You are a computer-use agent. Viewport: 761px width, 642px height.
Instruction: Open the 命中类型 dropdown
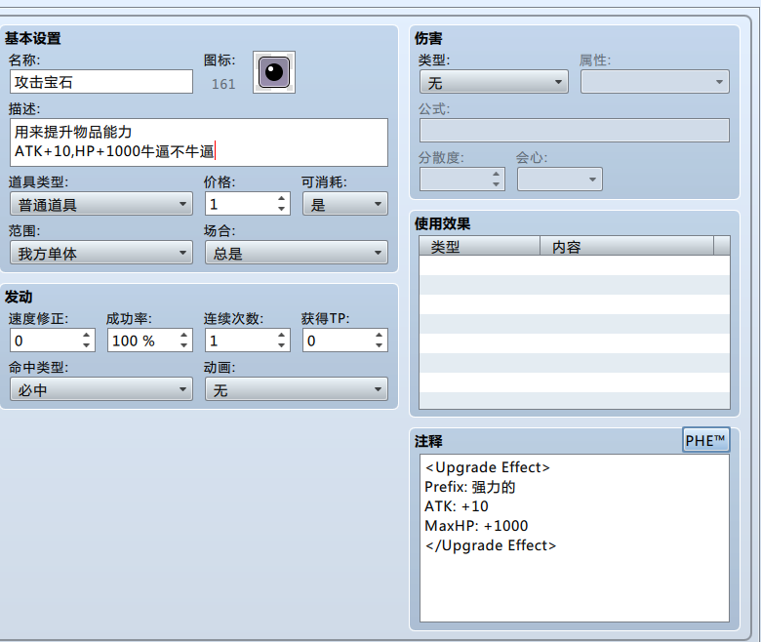(x=101, y=389)
